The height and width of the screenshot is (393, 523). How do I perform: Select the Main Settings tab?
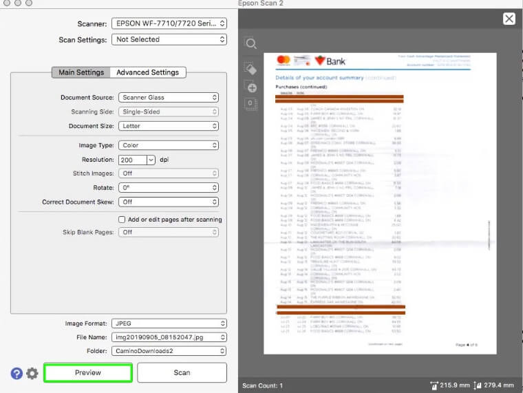(81, 72)
